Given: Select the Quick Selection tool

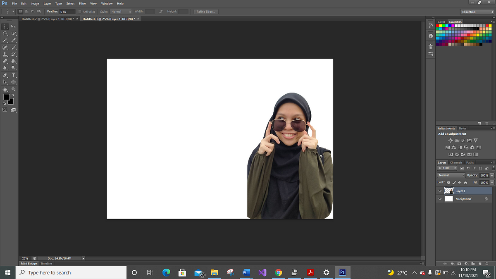Looking at the screenshot, I should [x=14, y=33].
